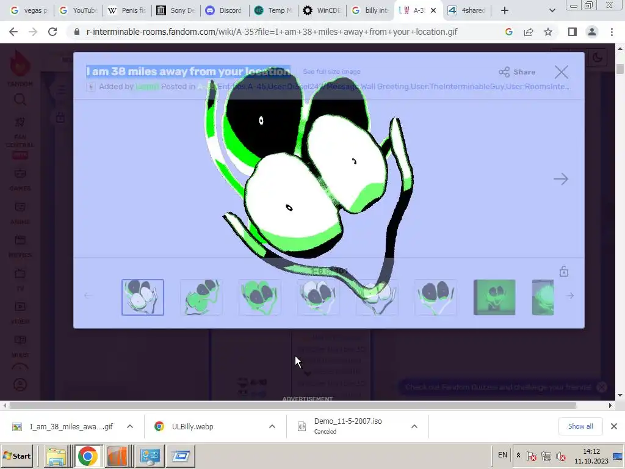Open the Fandom search icon in sidebar
Screen dimensions: 625x469
pos(20,100)
